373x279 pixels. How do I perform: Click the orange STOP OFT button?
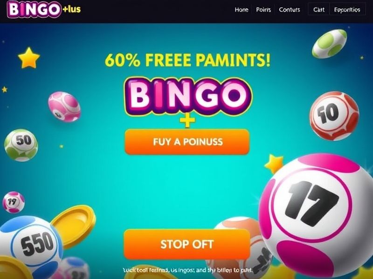[x=187, y=244]
